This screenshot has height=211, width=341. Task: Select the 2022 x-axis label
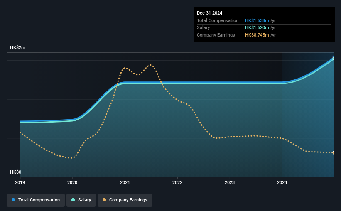tap(177, 182)
